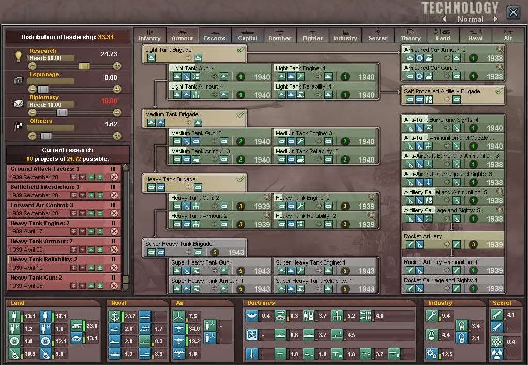Click magnifier on Artillery Carriage and Sights: 5
Image resolution: width=528 pixels, height=365 pixels.
tap(500, 210)
